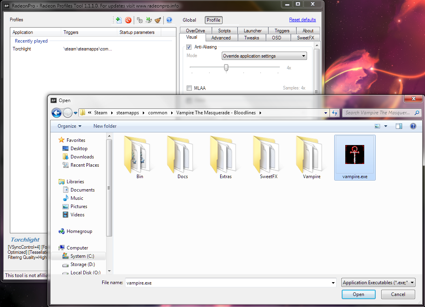
Task: Open Recent Places in sidebar
Action: (x=84, y=165)
